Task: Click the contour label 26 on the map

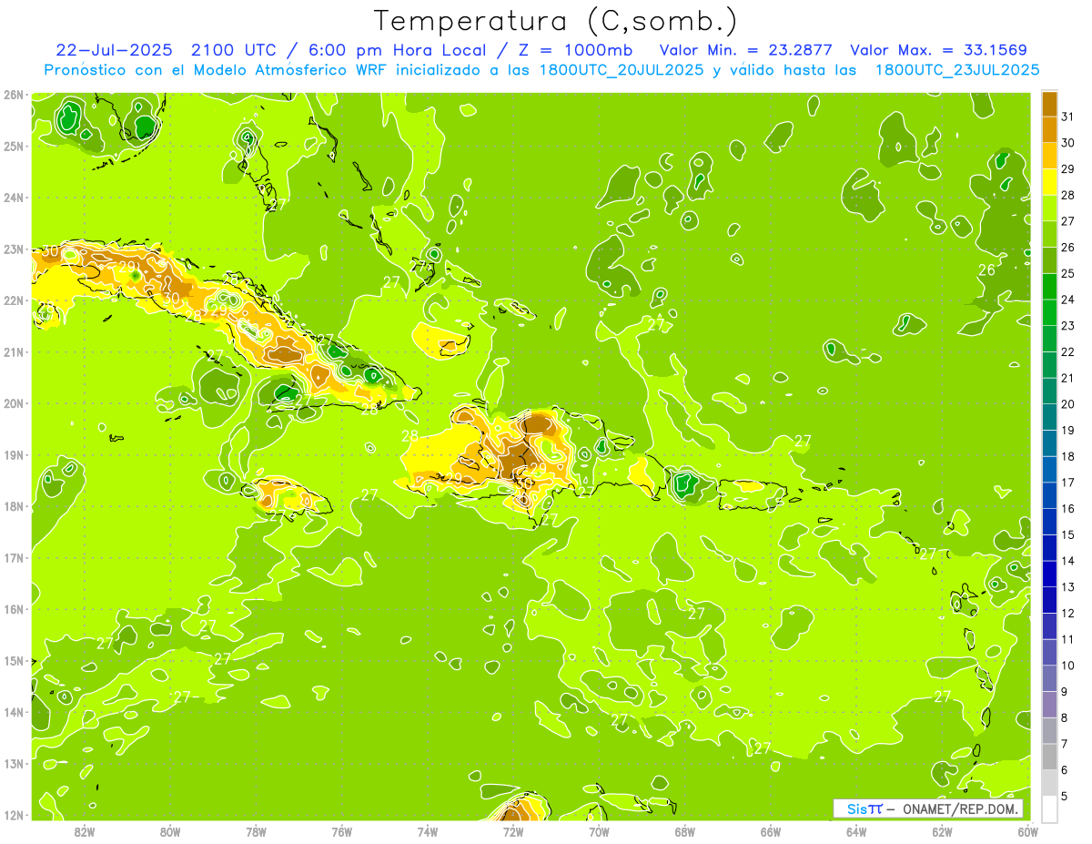Action: point(987,269)
